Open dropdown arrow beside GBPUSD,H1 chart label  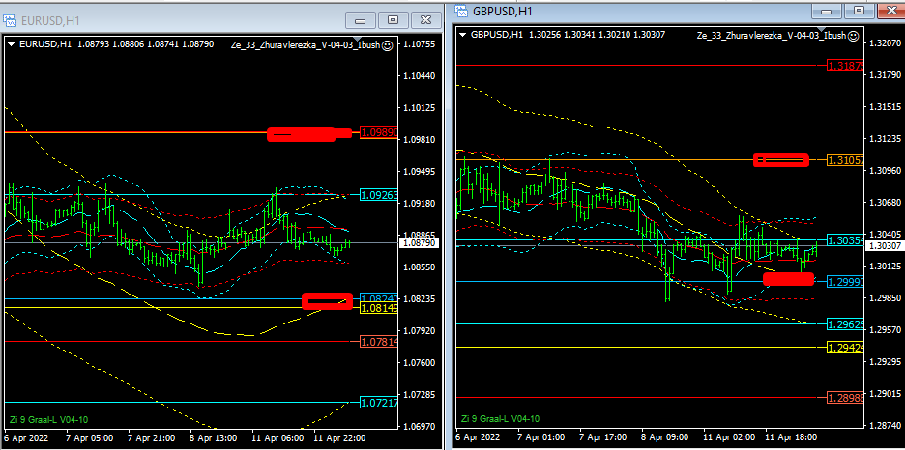coord(463,36)
